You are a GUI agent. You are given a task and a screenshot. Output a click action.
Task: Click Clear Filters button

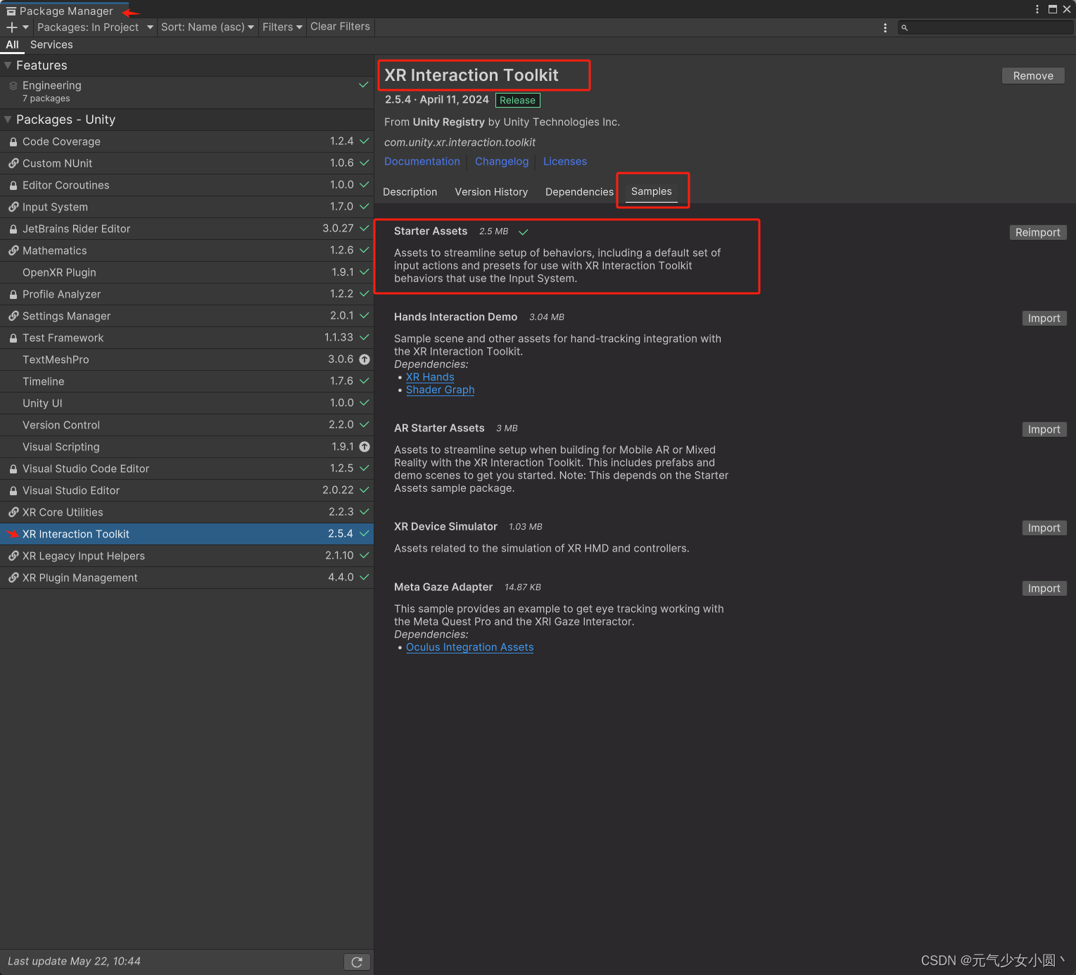340,27
